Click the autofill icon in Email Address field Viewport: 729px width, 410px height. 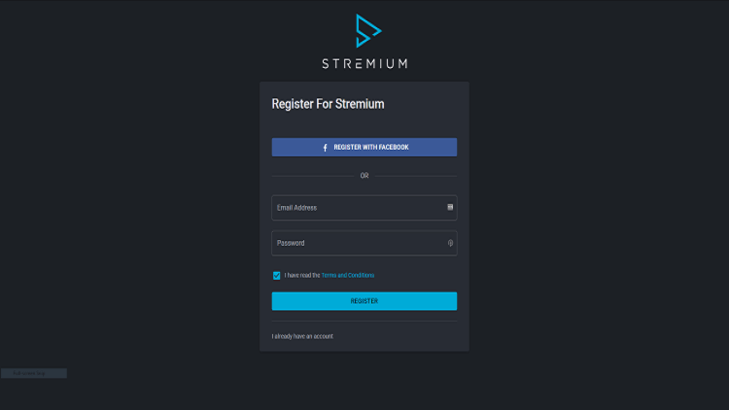(x=450, y=207)
